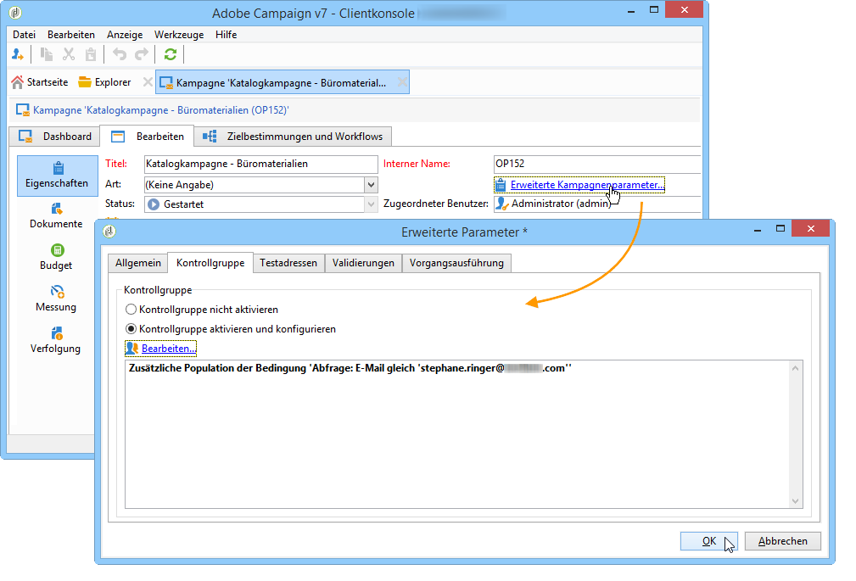Click the Zugeordneter Benutzer field Administrator (admin)
Screen dimensions: 856x581
pyautogui.click(x=596, y=204)
